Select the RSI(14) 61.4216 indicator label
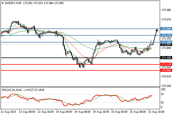Screen dimensions: 173x115 click(x=12, y=90)
